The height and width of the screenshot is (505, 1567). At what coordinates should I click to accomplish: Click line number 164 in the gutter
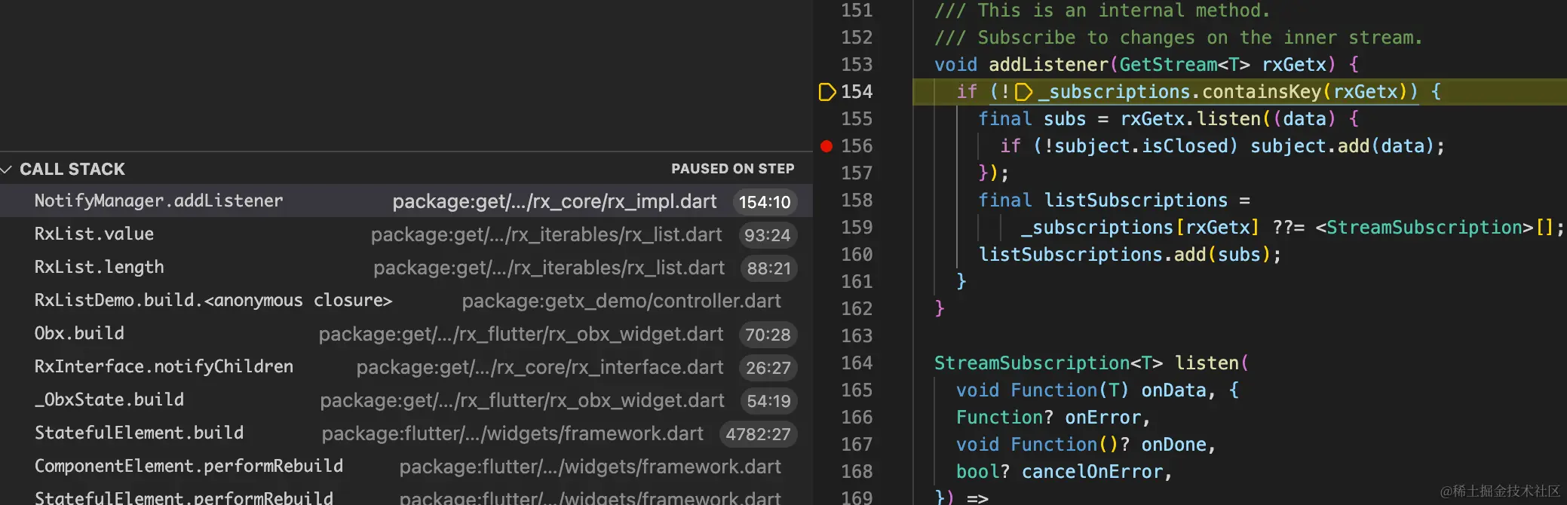[x=857, y=363]
